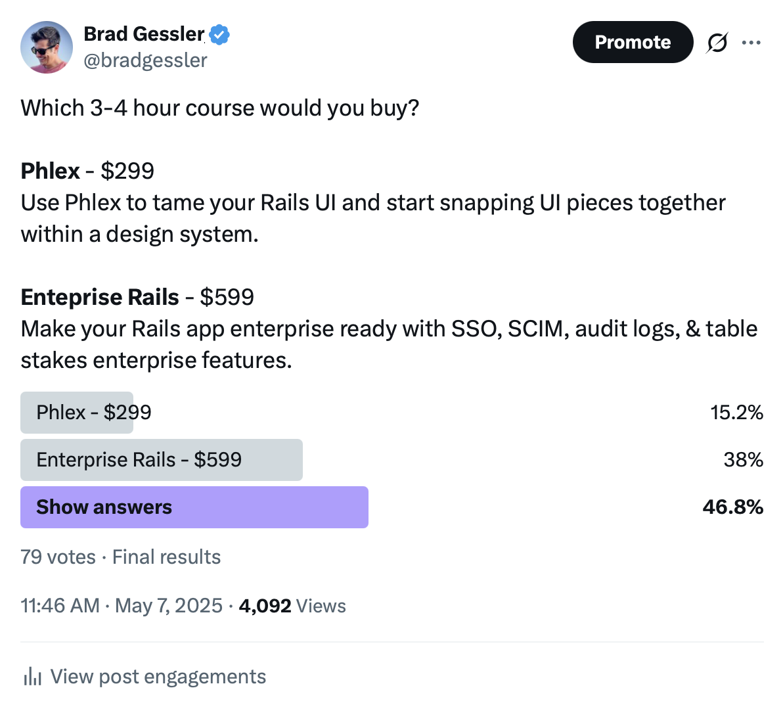Click the purple winning poll result bar
783x707 pixels.
(194, 507)
